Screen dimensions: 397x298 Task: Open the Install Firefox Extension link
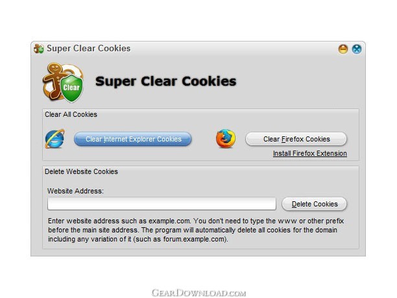coord(310,154)
